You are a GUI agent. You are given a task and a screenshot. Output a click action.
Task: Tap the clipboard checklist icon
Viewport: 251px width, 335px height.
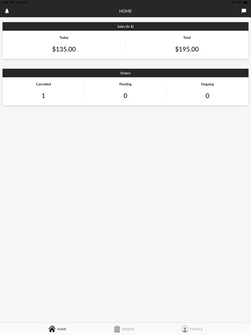tap(117, 329)
